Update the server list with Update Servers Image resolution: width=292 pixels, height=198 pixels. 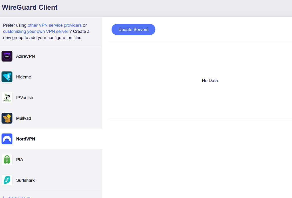[x=133, y=30]
